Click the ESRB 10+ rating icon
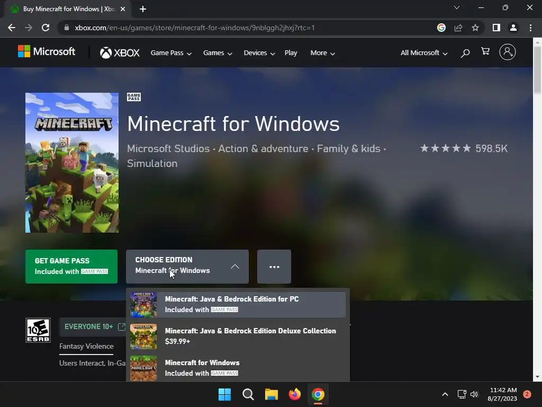This screenshot has height=407, width=542. [38, 330]
